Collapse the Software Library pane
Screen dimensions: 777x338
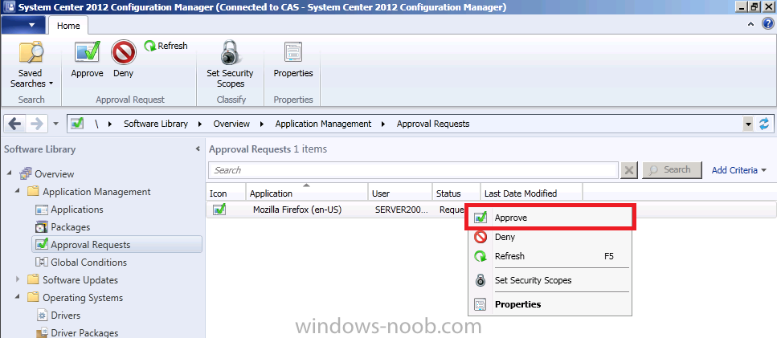pyautogui.click(x=198, y=149)
